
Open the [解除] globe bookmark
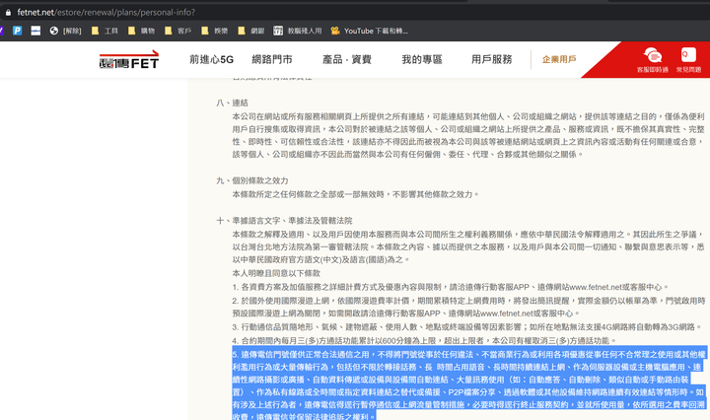[x=65, y=31]
